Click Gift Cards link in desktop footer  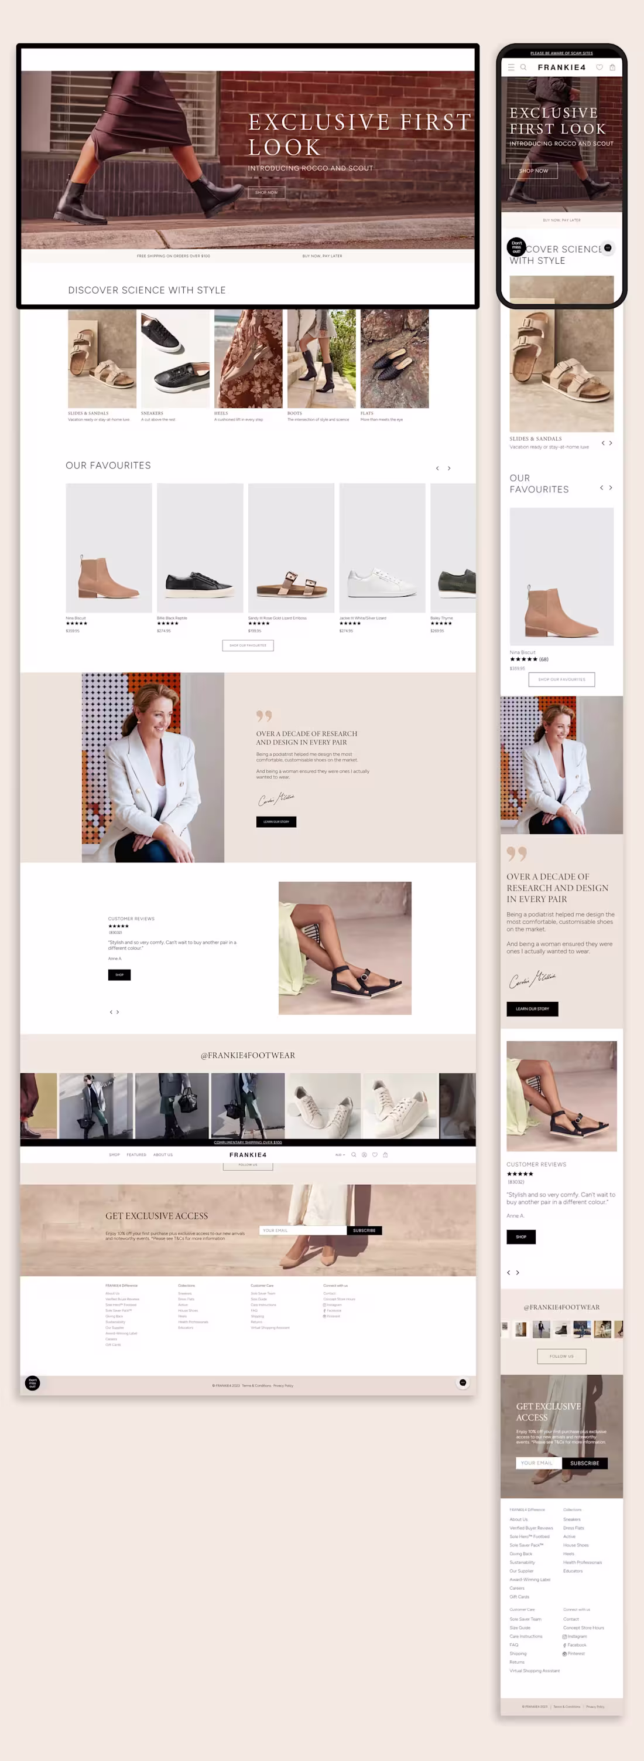click(x=112, y=1345)
